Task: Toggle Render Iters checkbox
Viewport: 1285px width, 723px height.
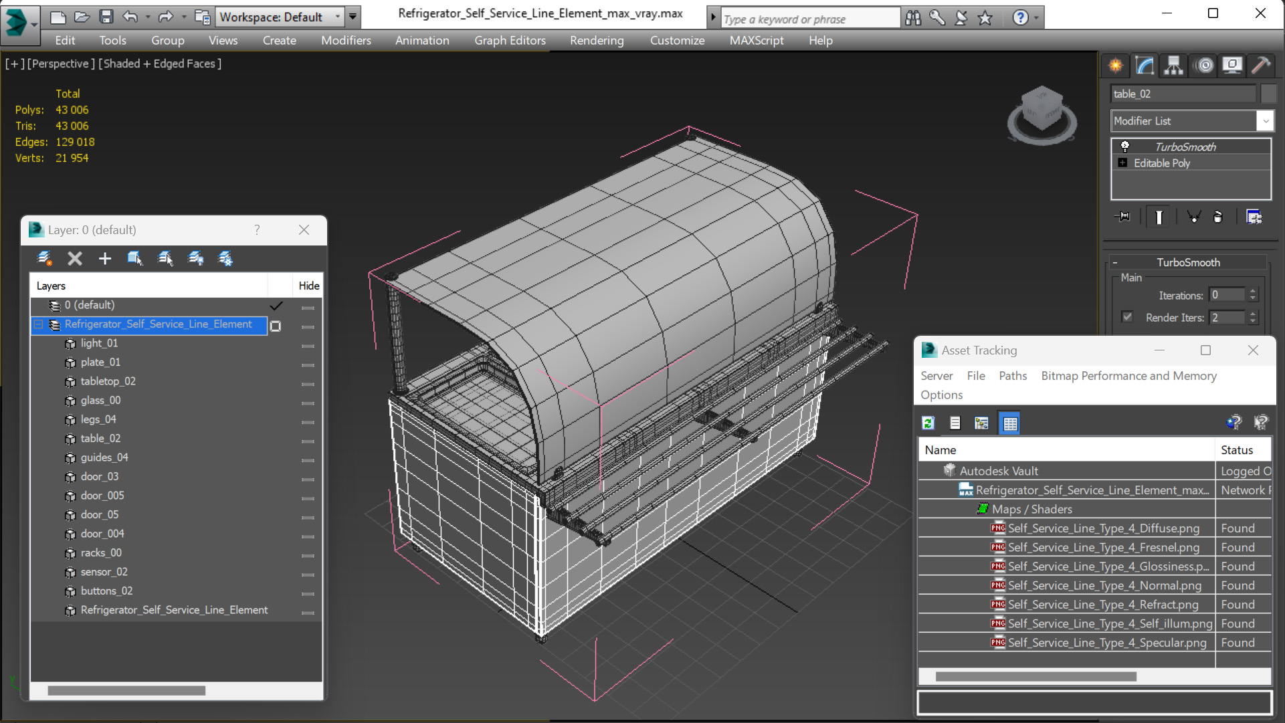Action: pos(1128,317)
